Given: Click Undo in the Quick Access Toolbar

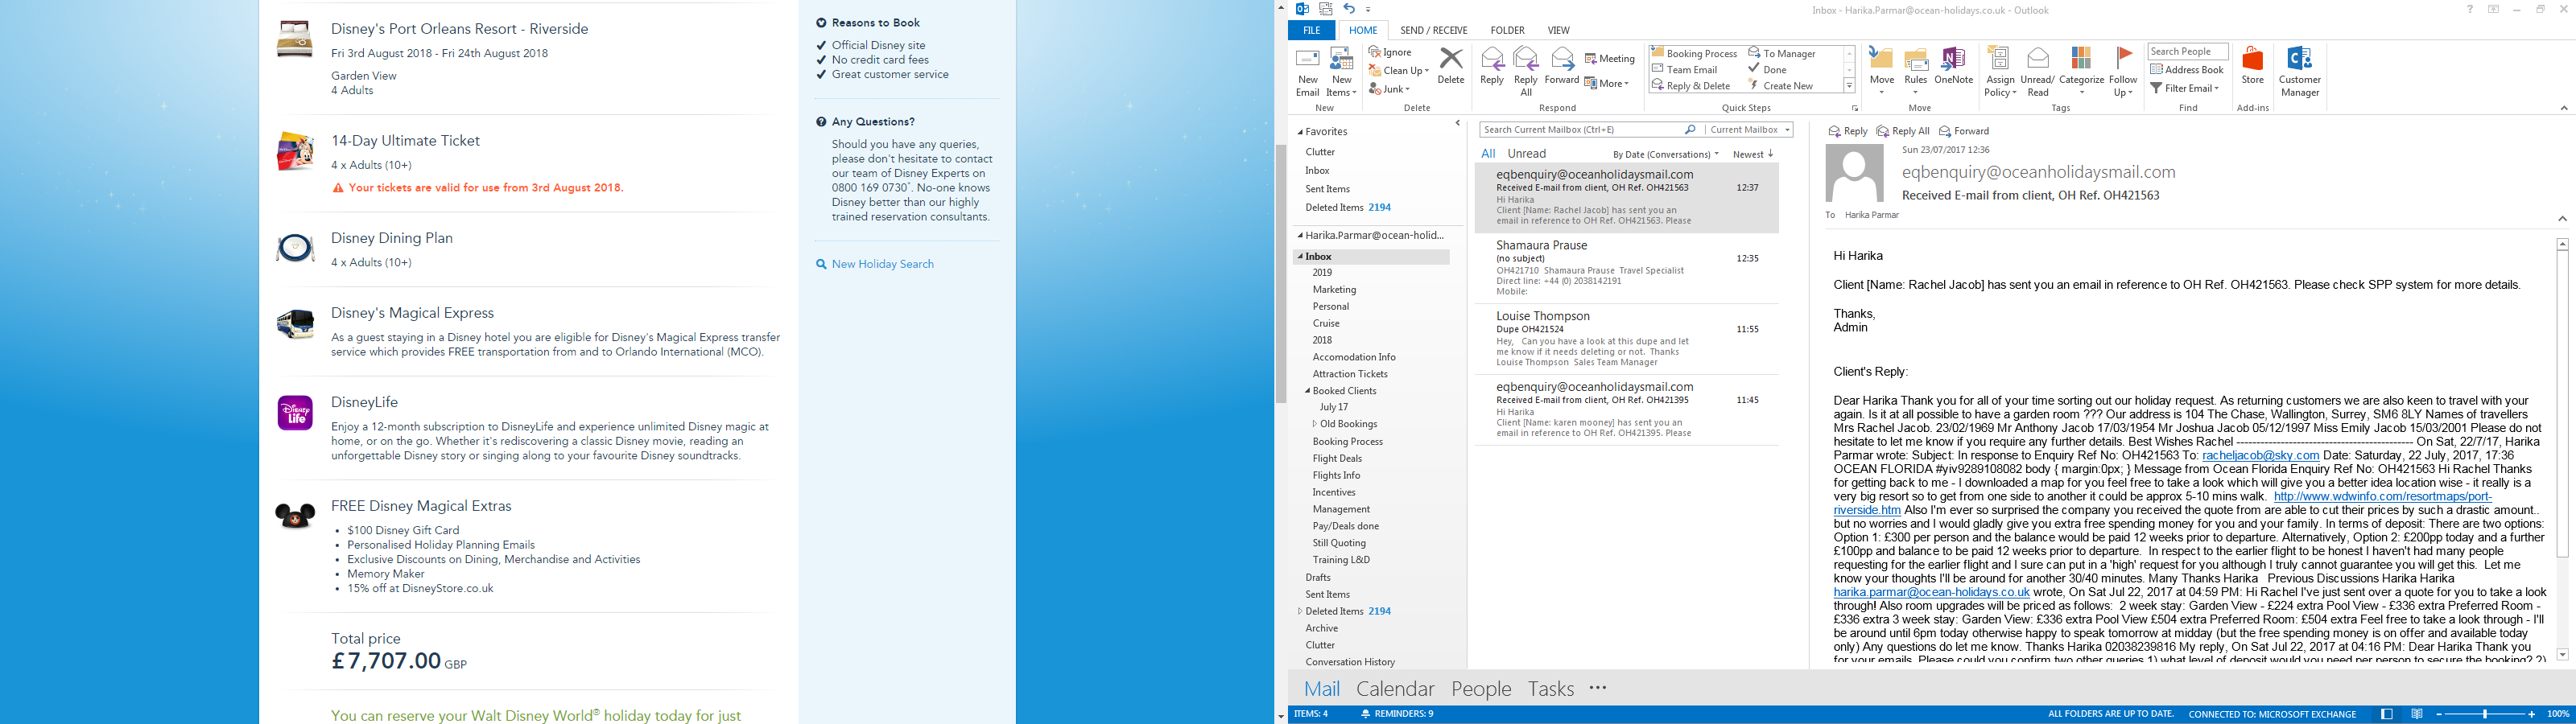Looking at the screenshot, I should pyautogui.click(x=1348, y=9).
